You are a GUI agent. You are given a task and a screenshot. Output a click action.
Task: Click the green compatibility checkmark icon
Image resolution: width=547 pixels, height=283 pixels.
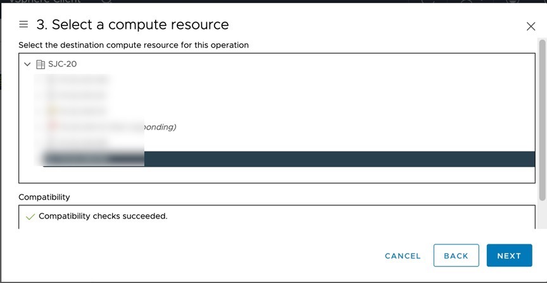pos(30,217)
